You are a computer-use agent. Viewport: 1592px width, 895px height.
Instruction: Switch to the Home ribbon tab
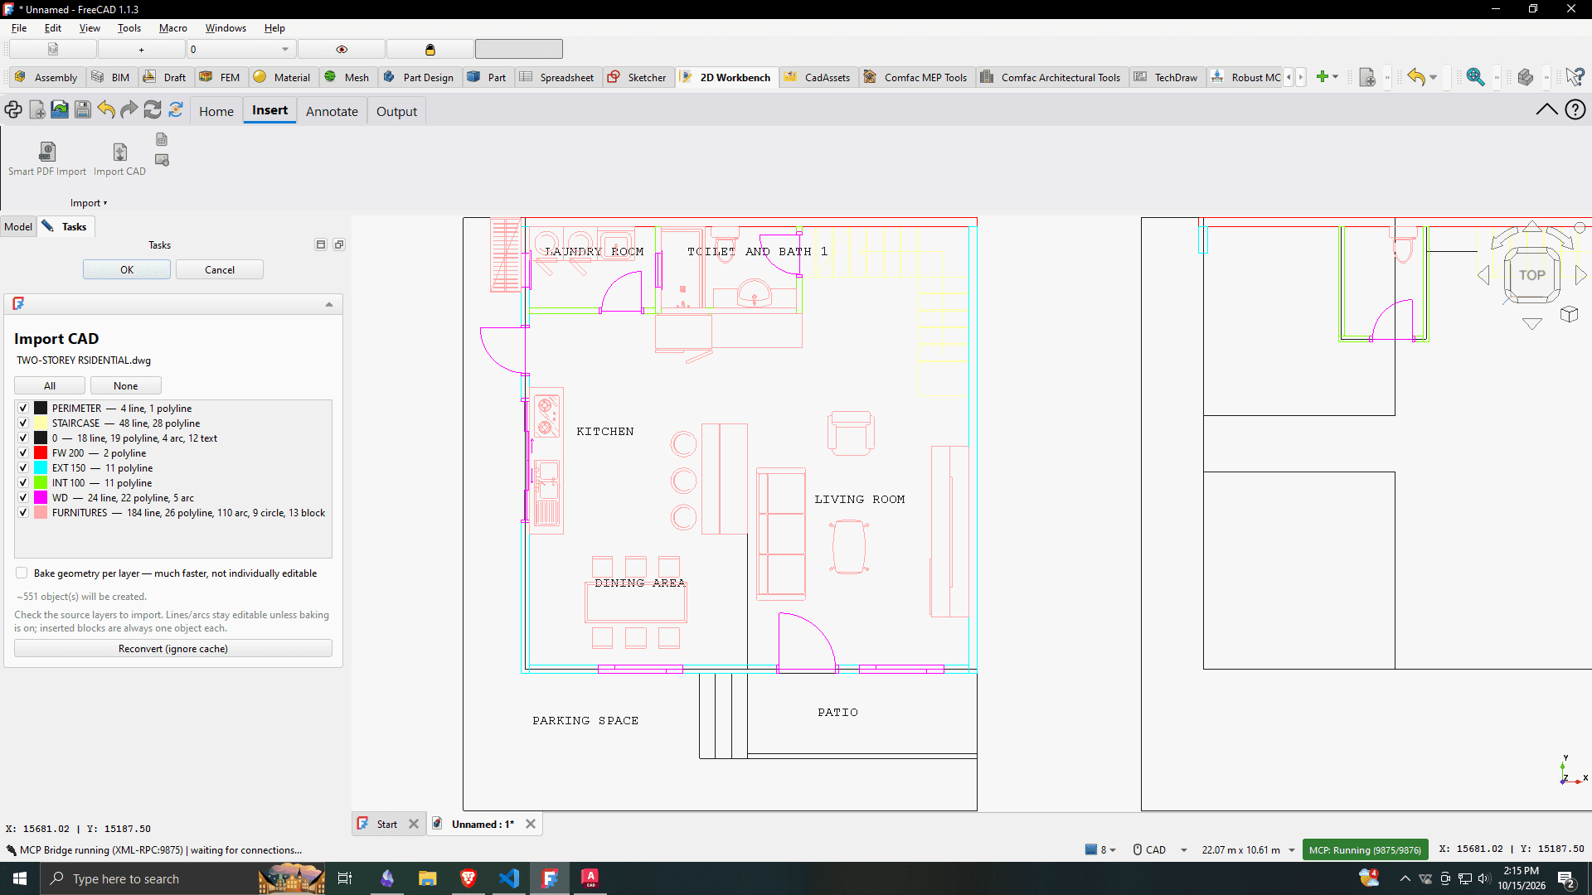click(216, 111)
